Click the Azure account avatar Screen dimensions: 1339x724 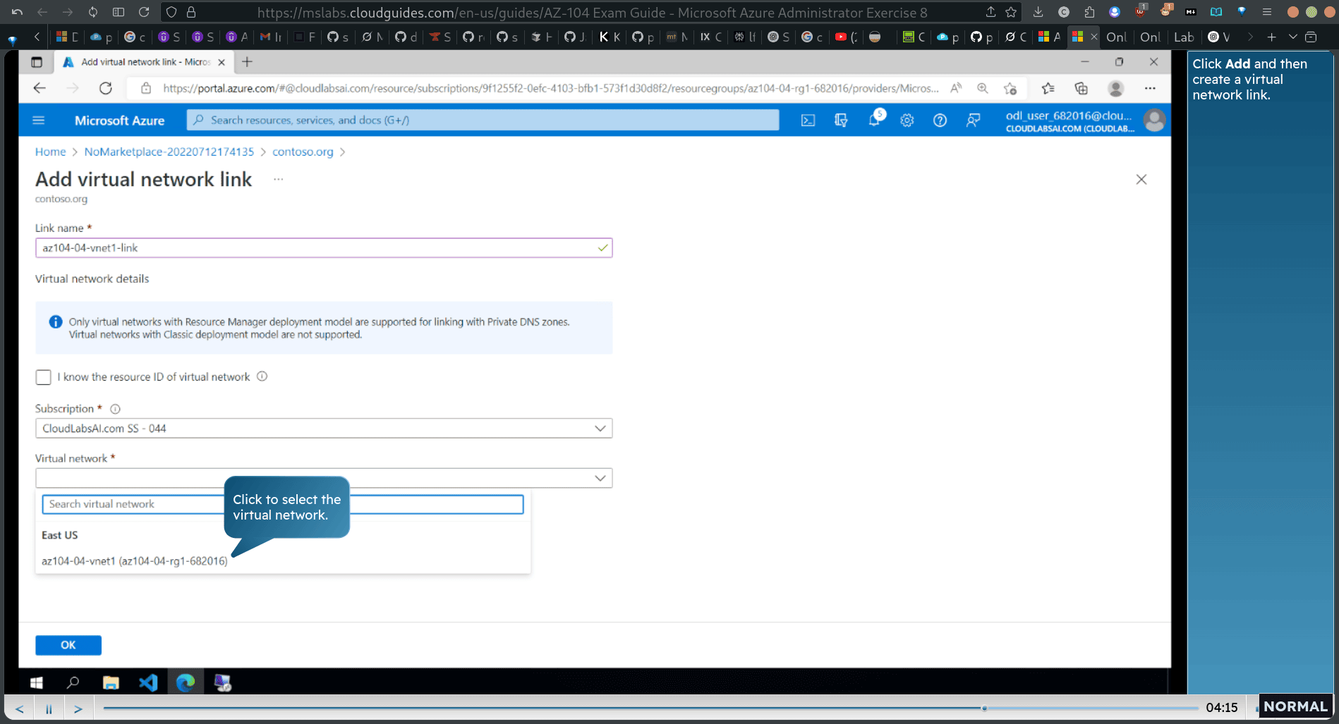point(1154,121)
